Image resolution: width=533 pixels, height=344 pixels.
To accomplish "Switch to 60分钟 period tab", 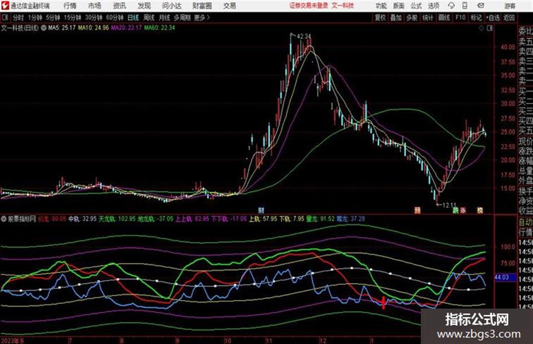I will click(114, 18).
